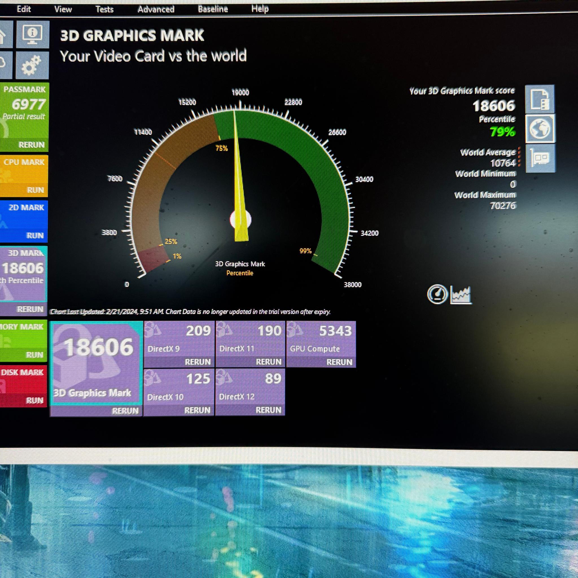Select the MEMORY MARK sidebar tile heading

(x=22, y=327)
